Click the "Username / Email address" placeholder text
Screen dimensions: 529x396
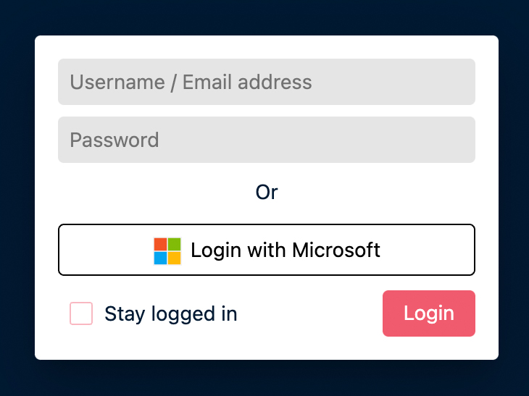pyautogui.click(x=191, y=82)
